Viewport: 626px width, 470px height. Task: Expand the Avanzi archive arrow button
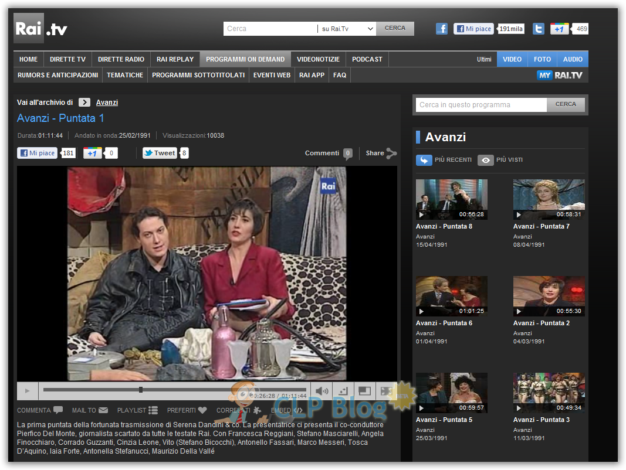pyautogui.click(x=84, y=102)
